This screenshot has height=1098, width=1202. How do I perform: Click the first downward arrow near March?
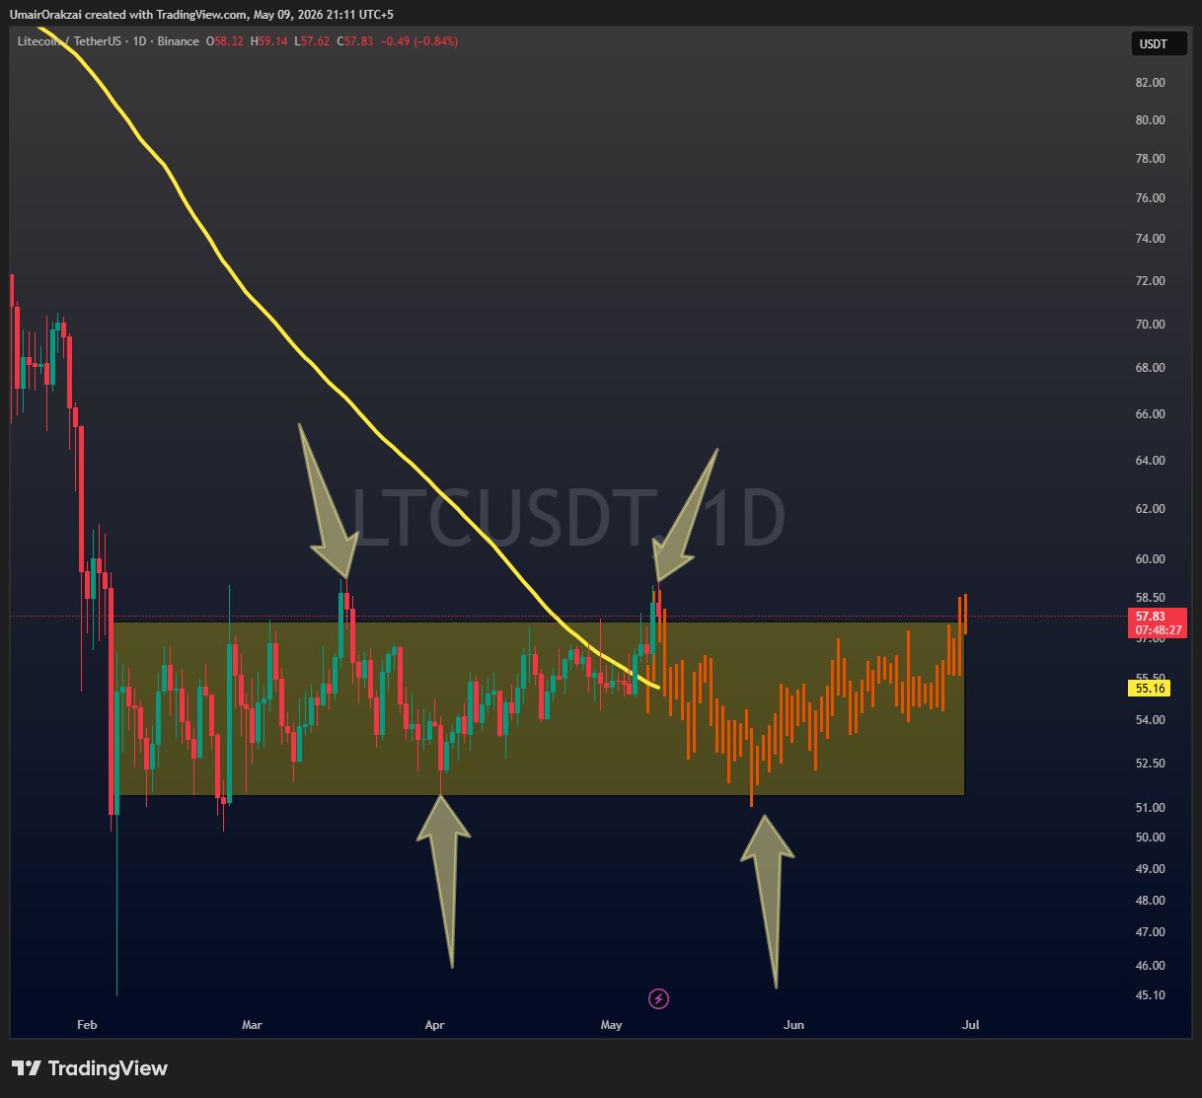(327, 500)
